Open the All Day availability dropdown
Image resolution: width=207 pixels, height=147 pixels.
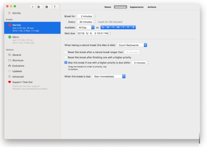(x=86, y=27)
